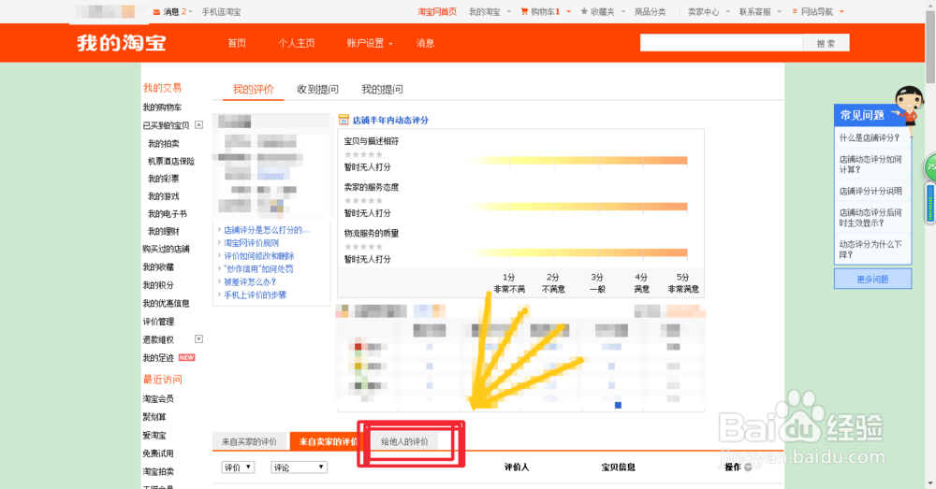This screenshot has height=489, width=936.
Task: Open 我的购物车 in sidebar
Action: (x=162, y=108)
